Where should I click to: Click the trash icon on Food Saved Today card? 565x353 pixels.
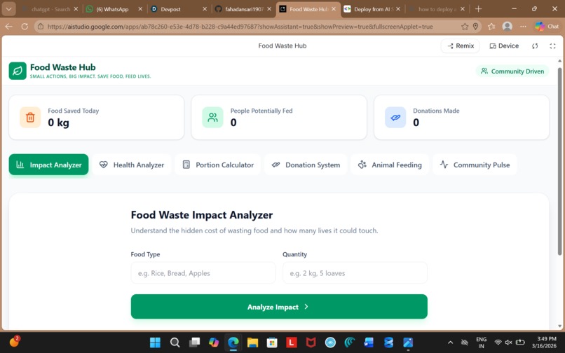tap(30, 117)
